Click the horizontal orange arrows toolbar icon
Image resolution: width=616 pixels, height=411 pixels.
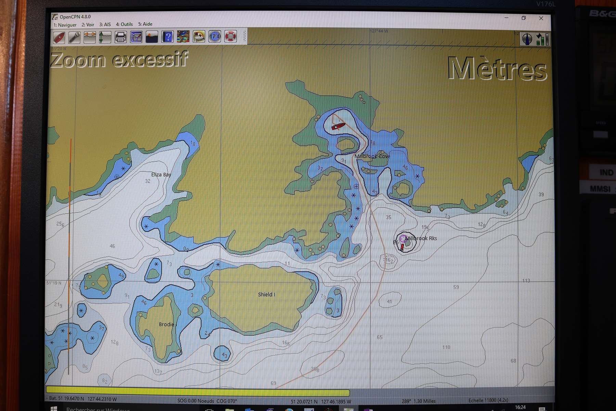pos(90,37)
